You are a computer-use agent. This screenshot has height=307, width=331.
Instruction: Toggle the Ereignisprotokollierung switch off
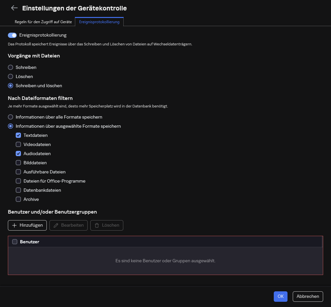click(x=12, y=35)
